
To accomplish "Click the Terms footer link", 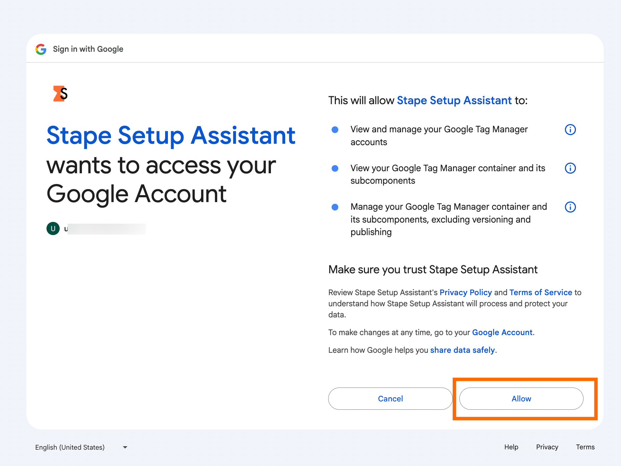I will click(x=585, y=447).
